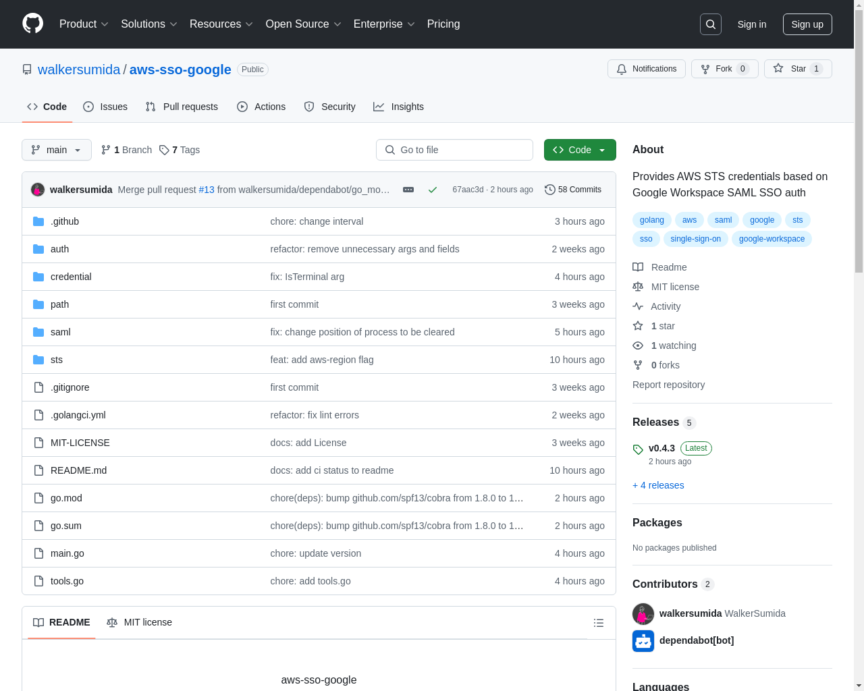Open Readme link in About sidebar

click(659, 267)
